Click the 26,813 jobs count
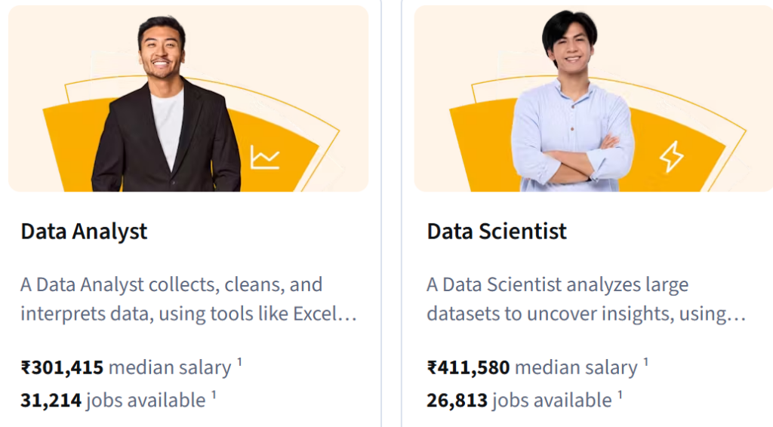Image resolution: width=773 pixels, height=427 pixels. point(457,400)
